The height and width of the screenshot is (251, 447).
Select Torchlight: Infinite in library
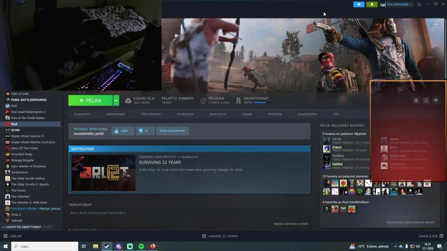pos(33,208)
